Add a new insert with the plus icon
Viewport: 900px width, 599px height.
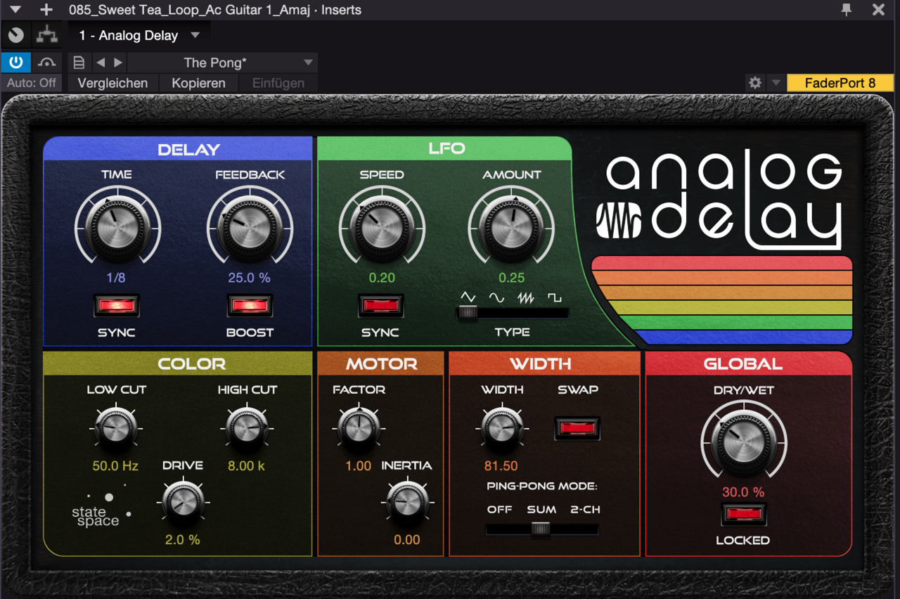point(46,10)
